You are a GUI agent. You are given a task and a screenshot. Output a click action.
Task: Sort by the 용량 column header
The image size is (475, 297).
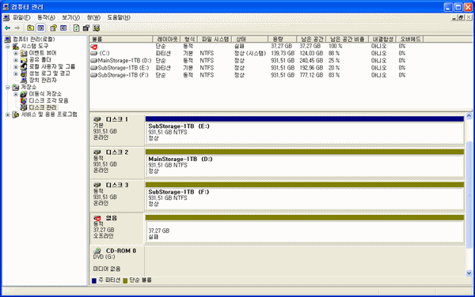click(283, 39)
